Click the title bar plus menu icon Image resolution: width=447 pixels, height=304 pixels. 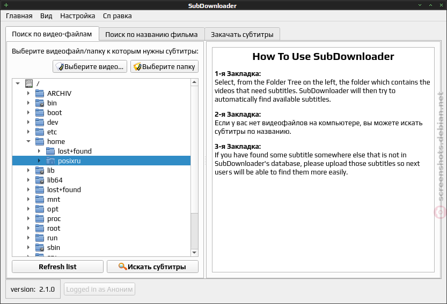(6, 5)
